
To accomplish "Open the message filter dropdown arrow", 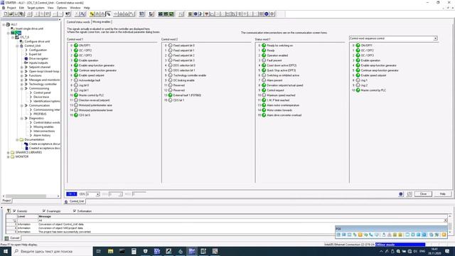I will coord(445,220).
